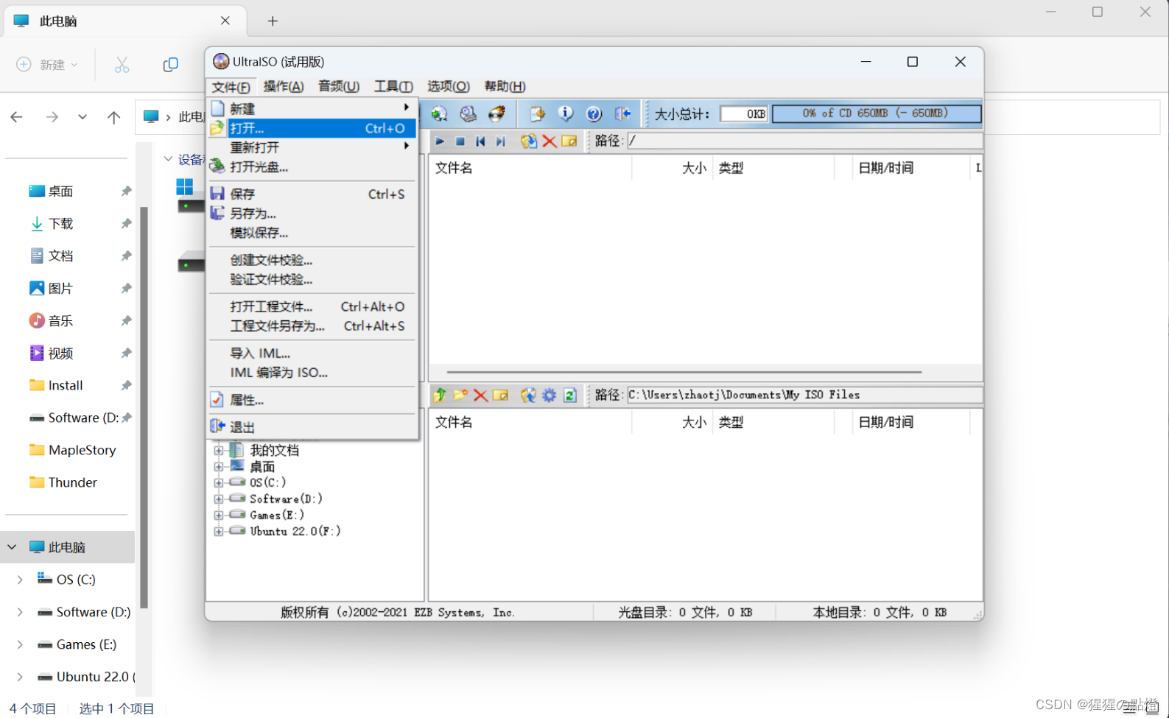The width and height of the screenshot is (1169, 718).
Task: Click the green up-folder icon in local pane
Action: (440, 395)
